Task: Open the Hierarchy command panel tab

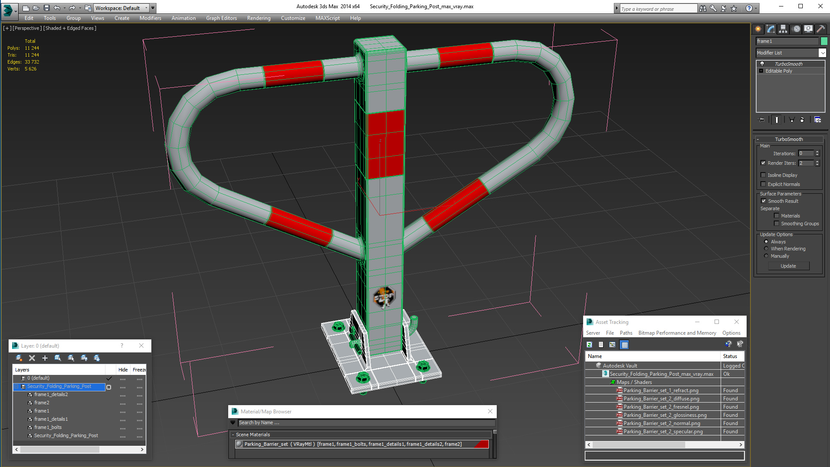Action: click(x=783, y=29)
